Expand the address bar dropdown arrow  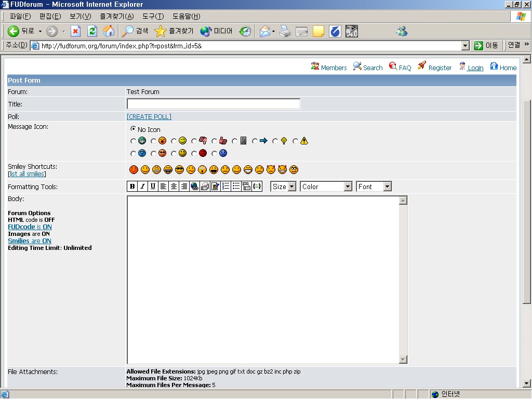click(x=465, y=46)
